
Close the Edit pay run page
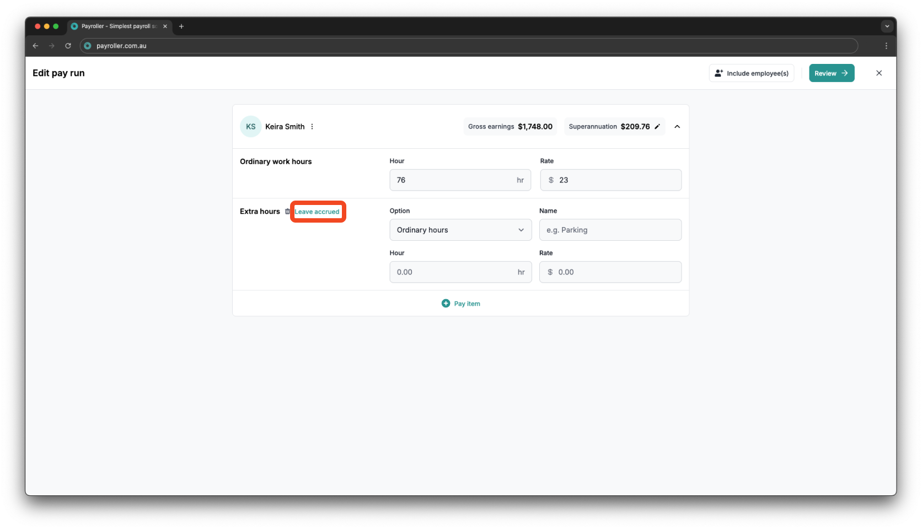[x=879, y=73]
